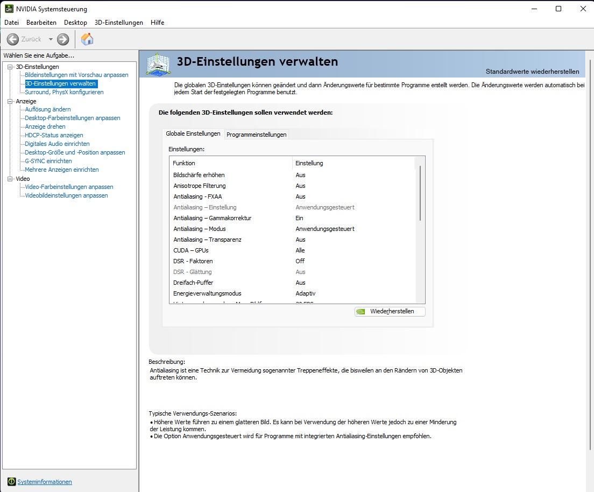Screen dimensions: 594x492
Task: Open Bildeinstellungen mit Vorschau anpassen
Action: 76,75
